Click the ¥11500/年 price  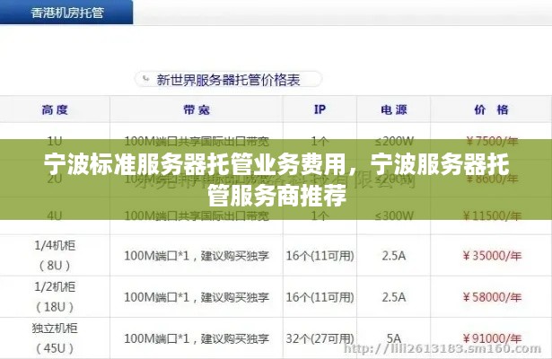[492, 215]
